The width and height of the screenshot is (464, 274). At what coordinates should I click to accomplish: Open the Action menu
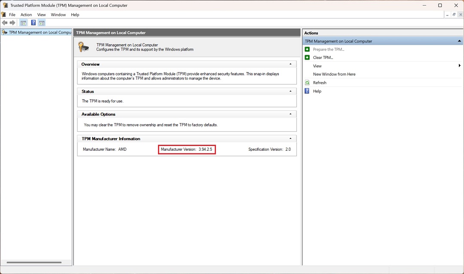click(x=26, y=15)
